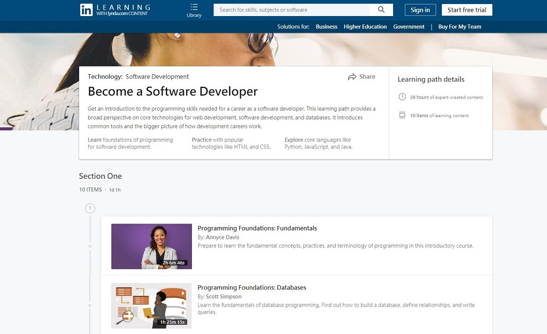Select the Buy For My Team link

coord(460,27)
